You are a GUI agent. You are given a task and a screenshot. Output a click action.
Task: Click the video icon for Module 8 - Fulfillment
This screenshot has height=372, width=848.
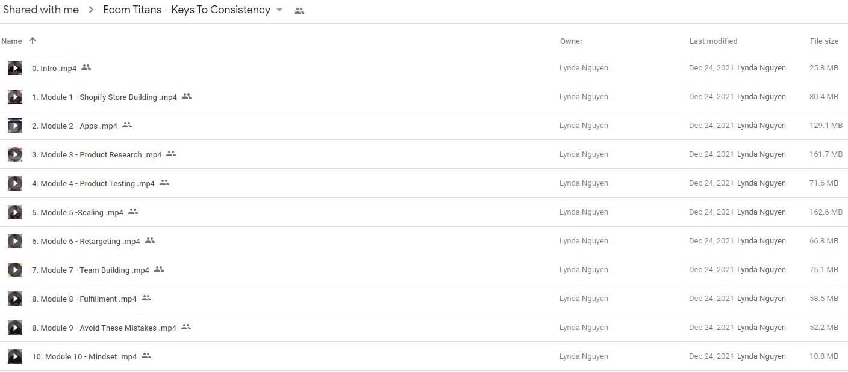point(15,299)
